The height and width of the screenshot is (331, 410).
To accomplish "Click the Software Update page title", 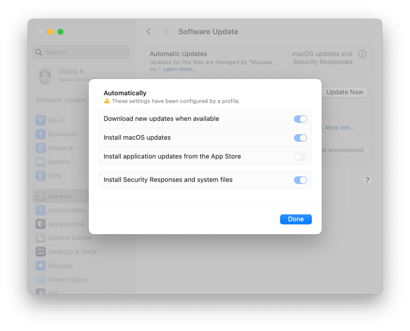I will click(x=208, y=32).
